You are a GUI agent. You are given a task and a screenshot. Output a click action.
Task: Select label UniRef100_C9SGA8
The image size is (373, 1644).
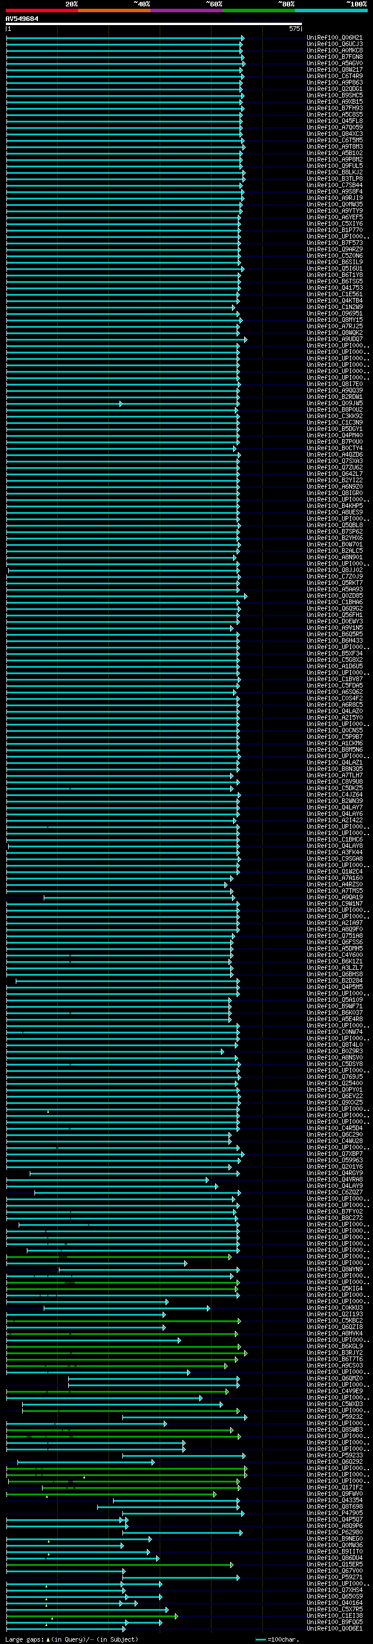point(335,858)
